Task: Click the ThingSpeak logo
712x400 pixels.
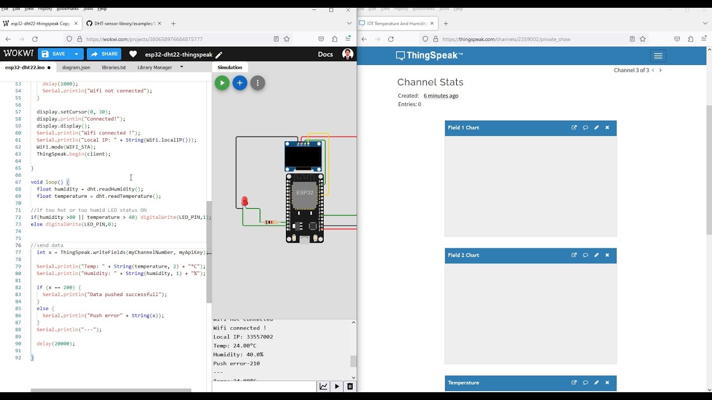Action: click(429, 56)
